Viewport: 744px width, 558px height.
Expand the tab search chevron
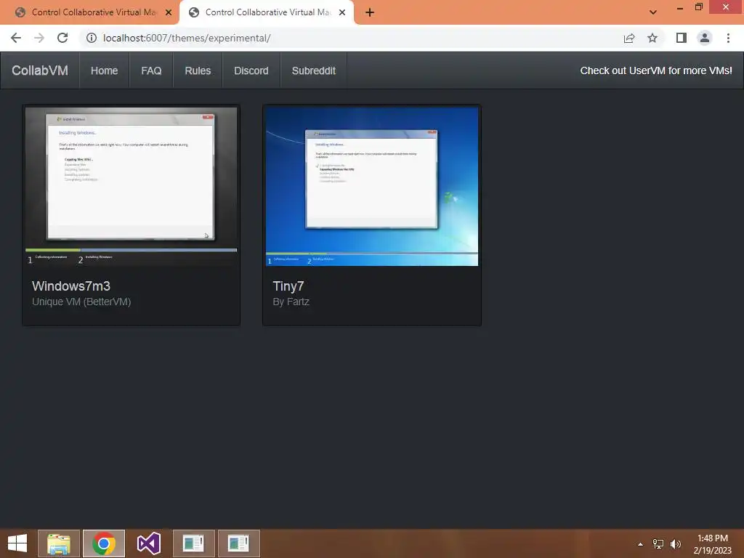653,12
